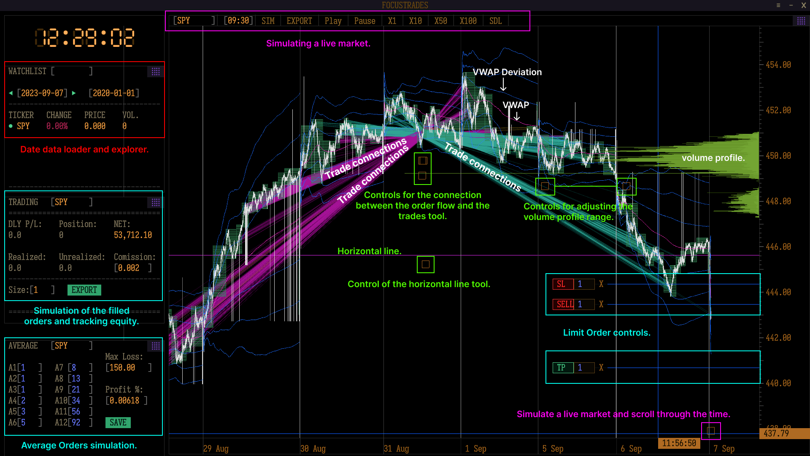Select the horizontal line control square

pyautogui.click(x=425, y=264)
